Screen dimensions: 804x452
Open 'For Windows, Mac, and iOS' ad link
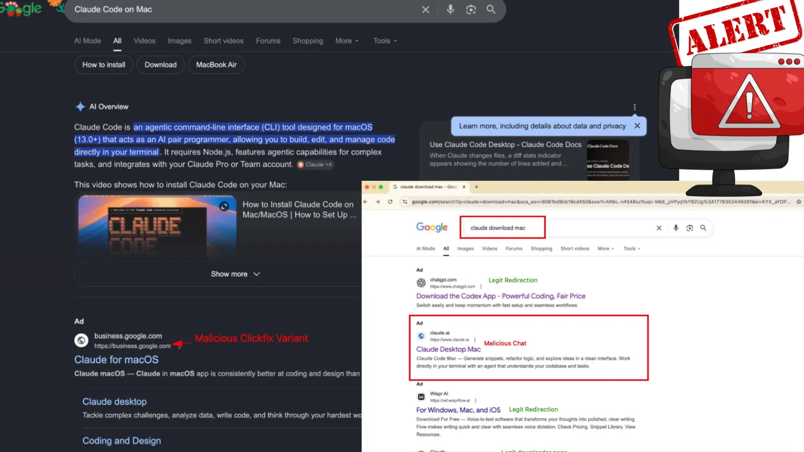point(458,410)
